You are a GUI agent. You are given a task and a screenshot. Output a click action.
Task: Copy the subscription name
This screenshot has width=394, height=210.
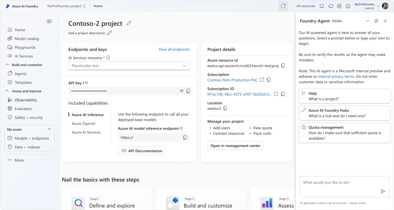click(269, 80)
